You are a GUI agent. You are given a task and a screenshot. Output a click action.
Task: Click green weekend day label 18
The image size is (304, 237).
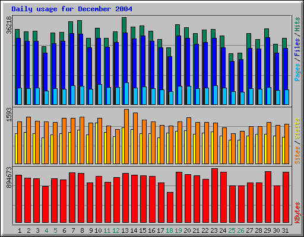(x=169, y=230)
